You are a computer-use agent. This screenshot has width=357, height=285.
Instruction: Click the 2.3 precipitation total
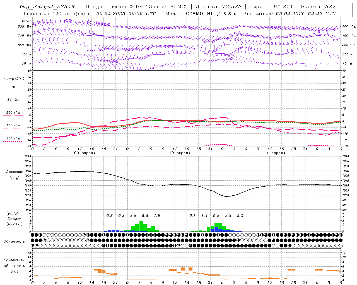[x=228, y=215]
